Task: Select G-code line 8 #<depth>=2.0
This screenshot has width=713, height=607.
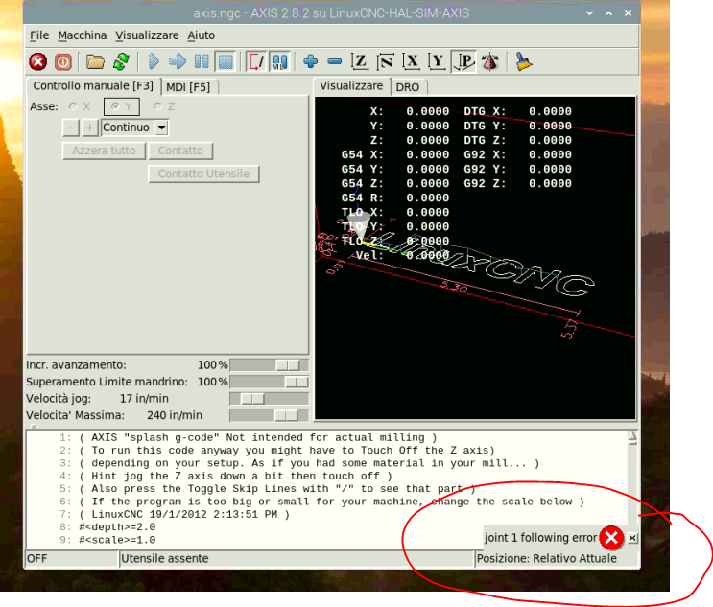Action: pyautogui.click(x=117, y=527)
